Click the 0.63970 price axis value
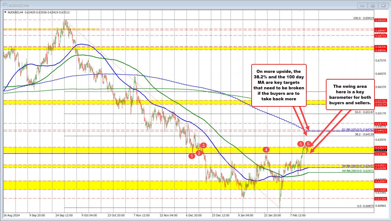Screen dimensions: 391x221 click(x=381, y=140)
